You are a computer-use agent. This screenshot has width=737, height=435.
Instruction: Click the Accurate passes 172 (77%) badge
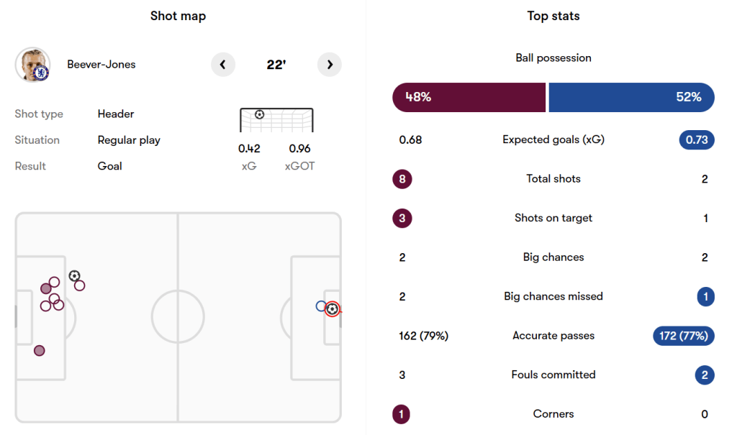pos(683,336)
